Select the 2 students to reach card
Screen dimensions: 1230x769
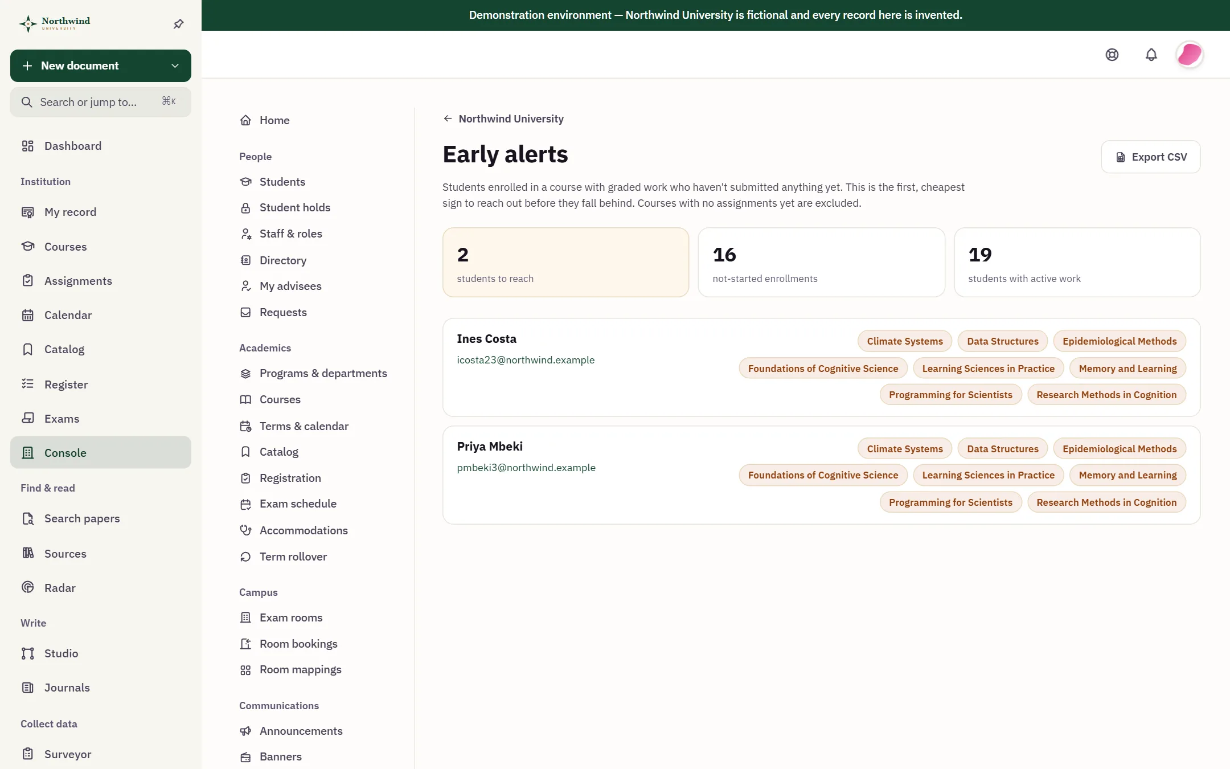(565, 262)
